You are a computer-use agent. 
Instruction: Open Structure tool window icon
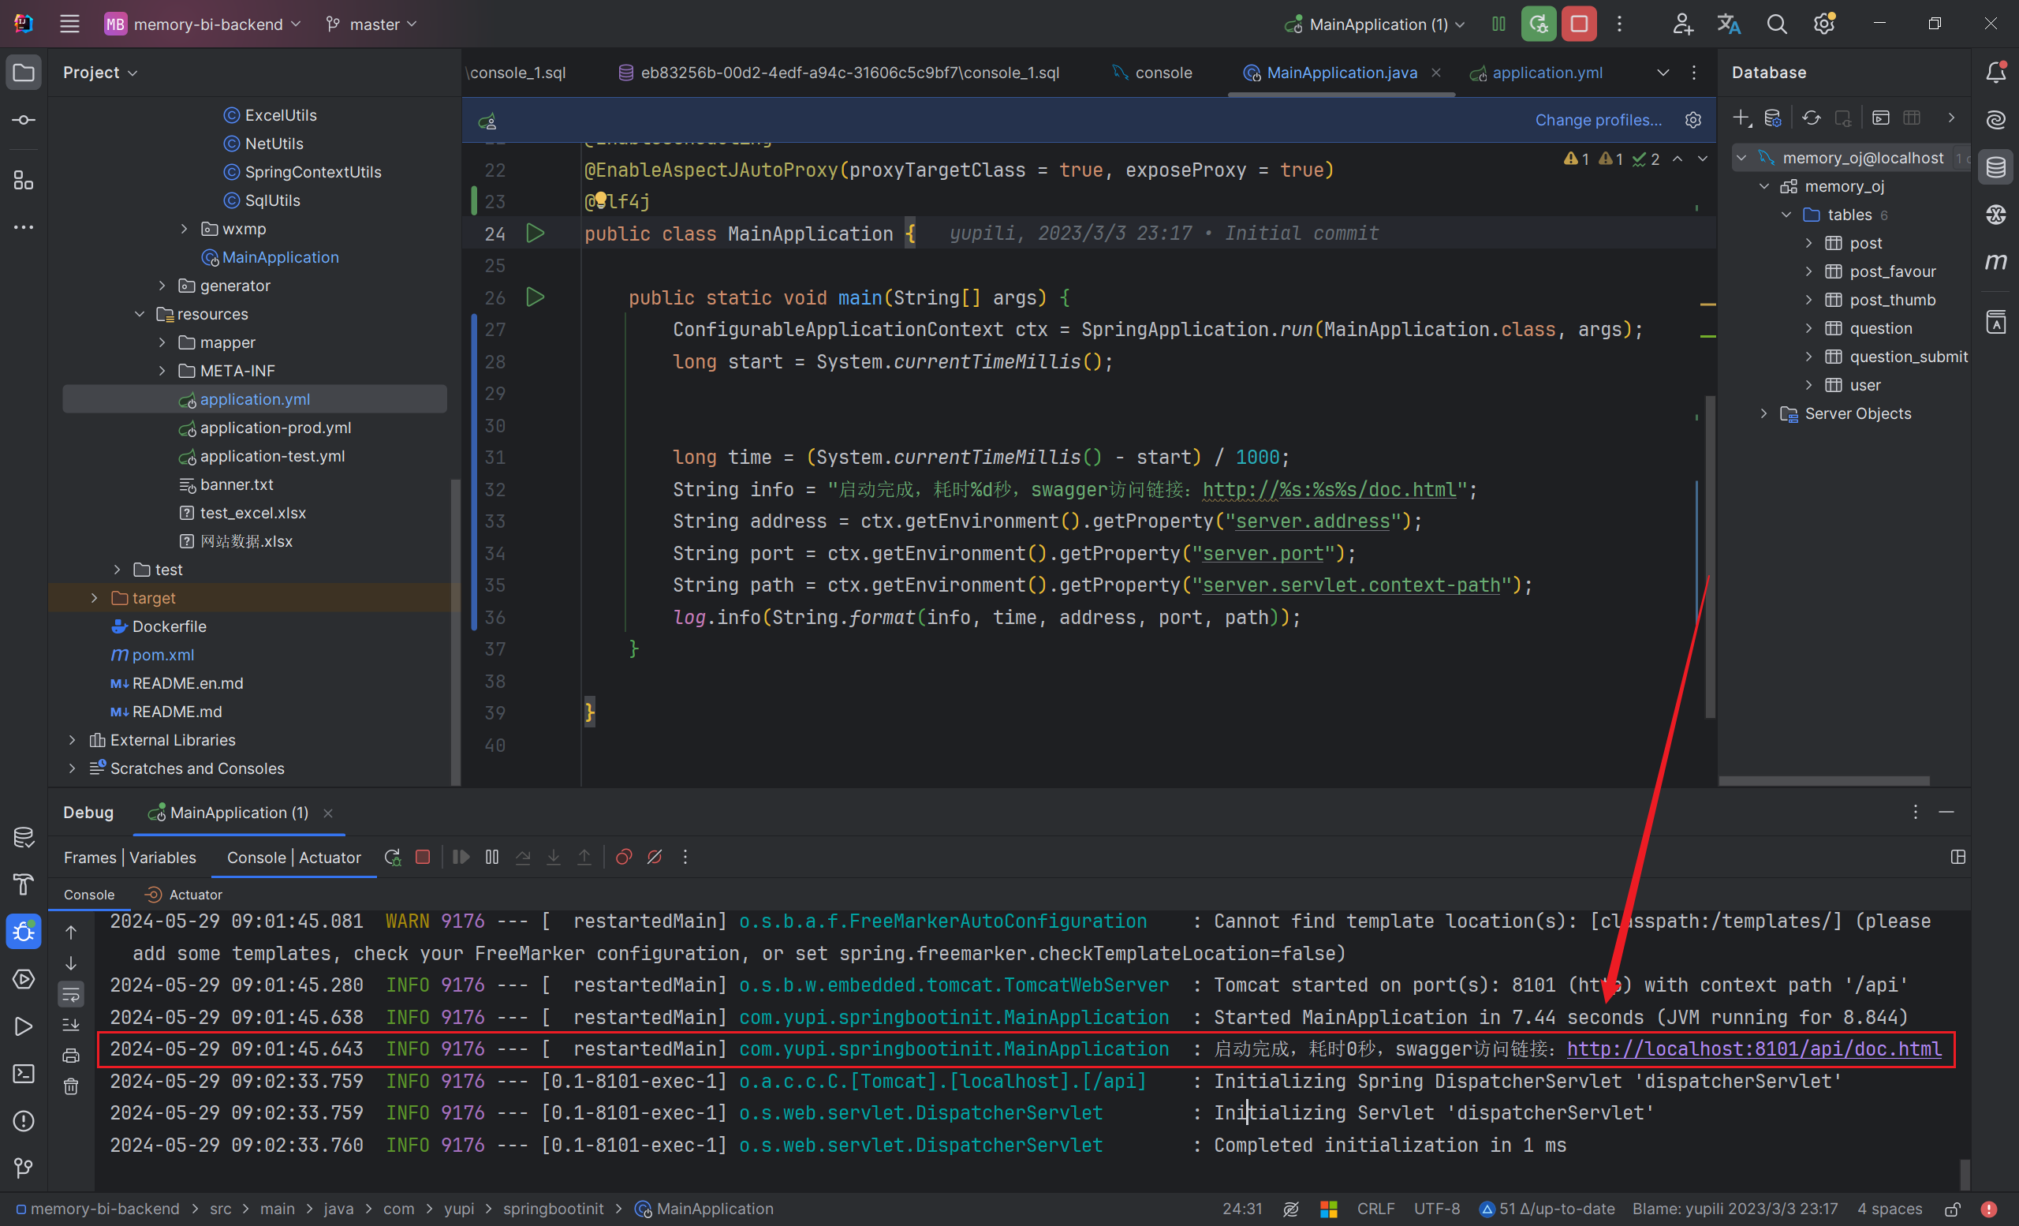[x=24, y=181]
